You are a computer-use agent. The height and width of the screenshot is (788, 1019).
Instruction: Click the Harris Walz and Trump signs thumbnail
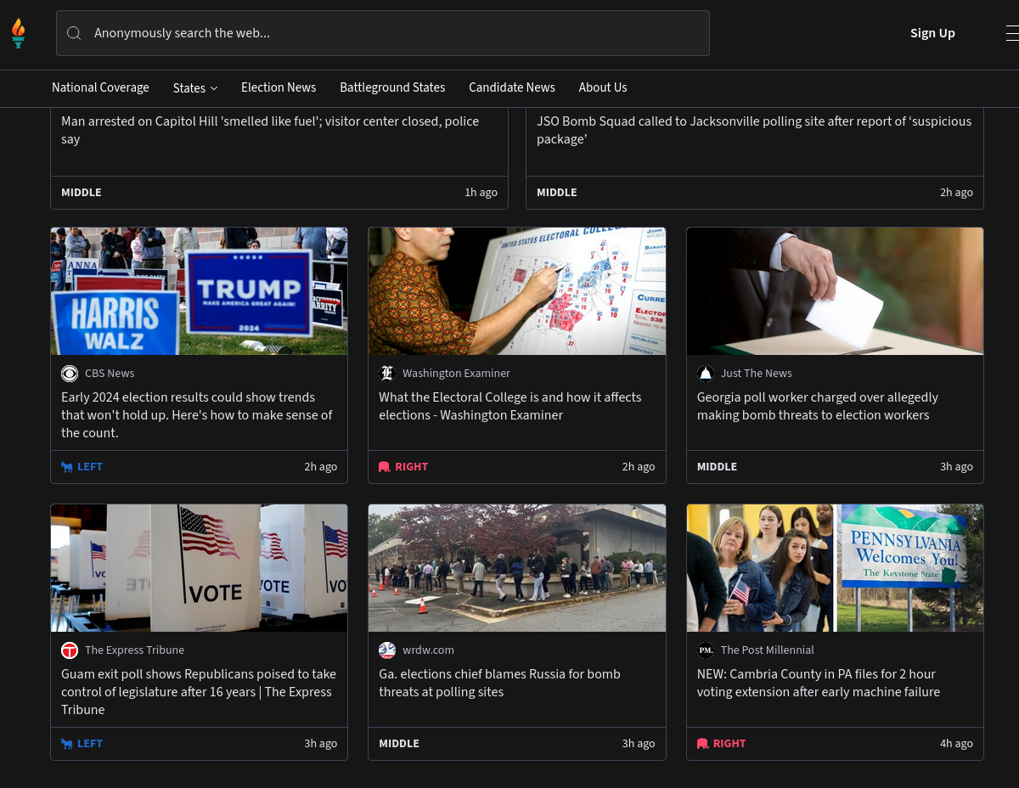(x=199, y=291)
